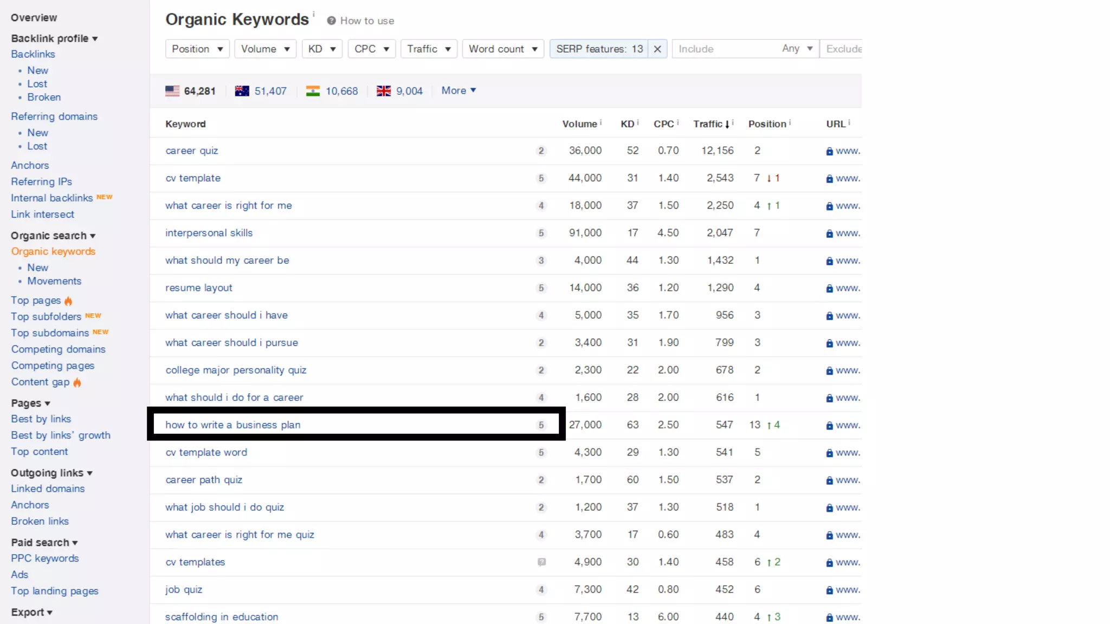Click the SERP features badge for career quiz
Viewport: 1110px width, 624px height.
coord(540,151)
